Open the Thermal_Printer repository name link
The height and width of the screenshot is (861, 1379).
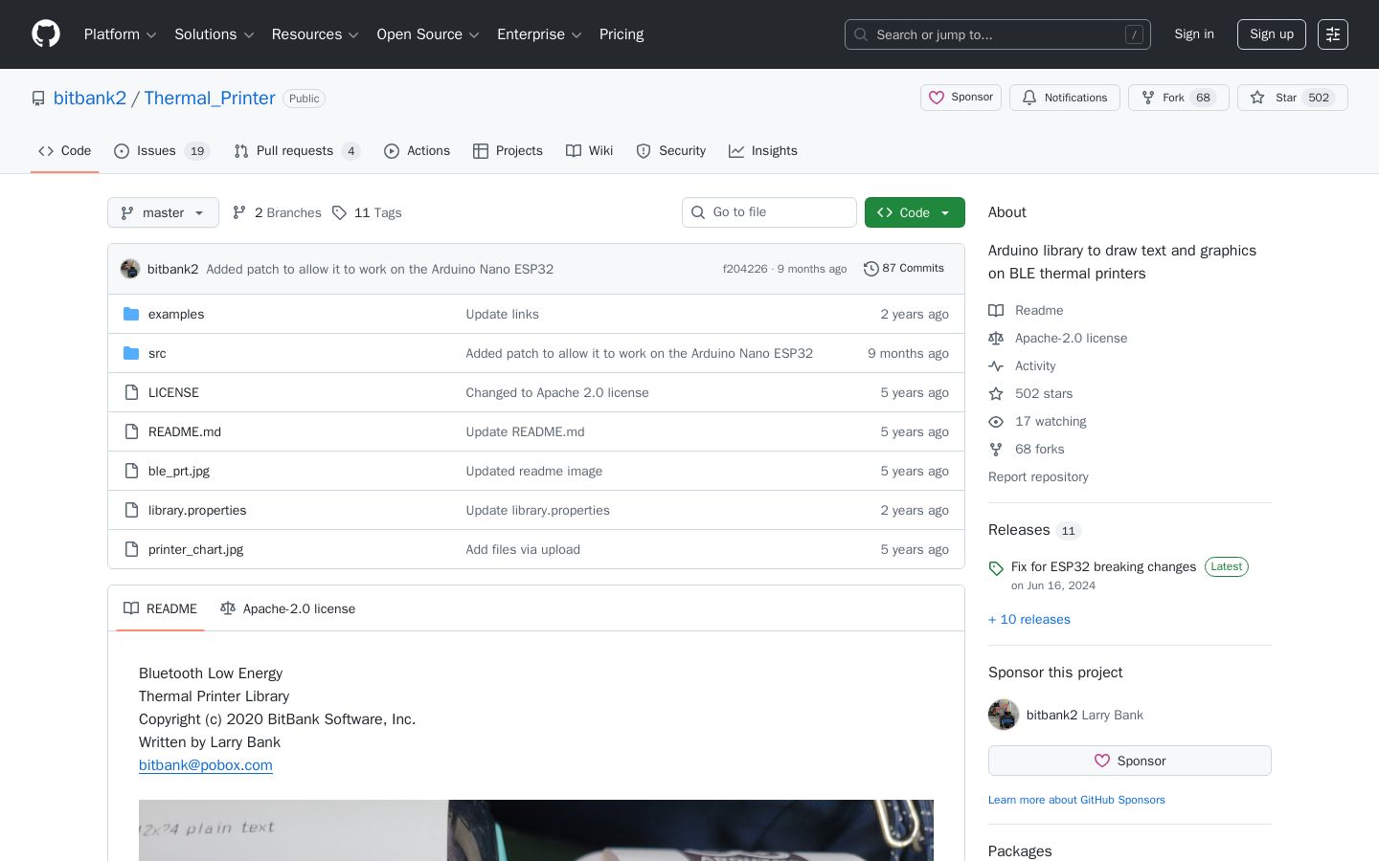coord(210,98)
